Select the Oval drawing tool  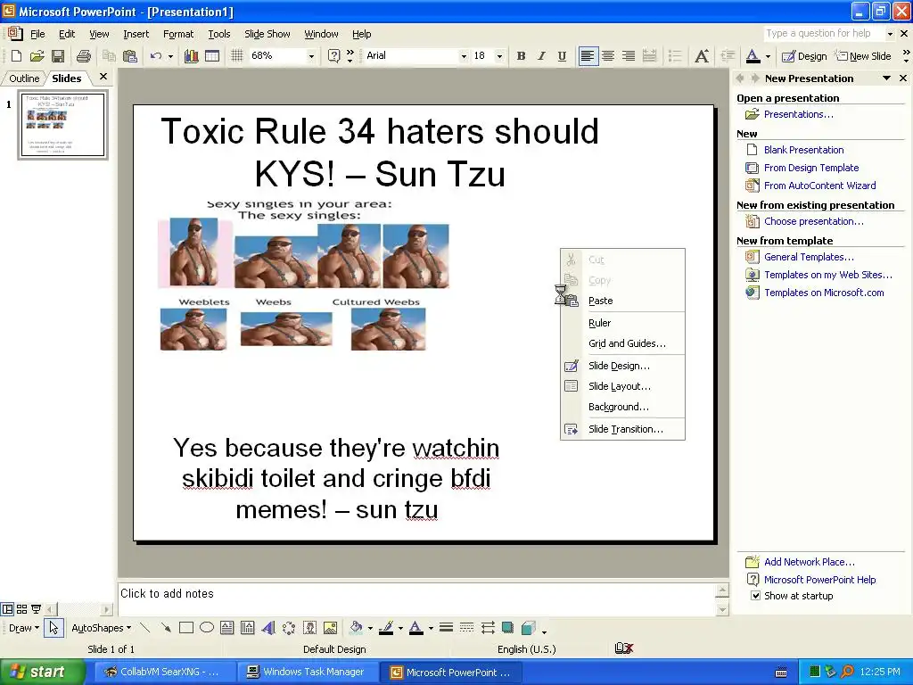pos(207,627)
